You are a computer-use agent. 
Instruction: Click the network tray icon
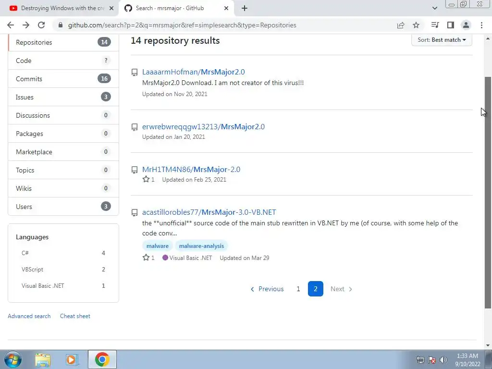420,360
